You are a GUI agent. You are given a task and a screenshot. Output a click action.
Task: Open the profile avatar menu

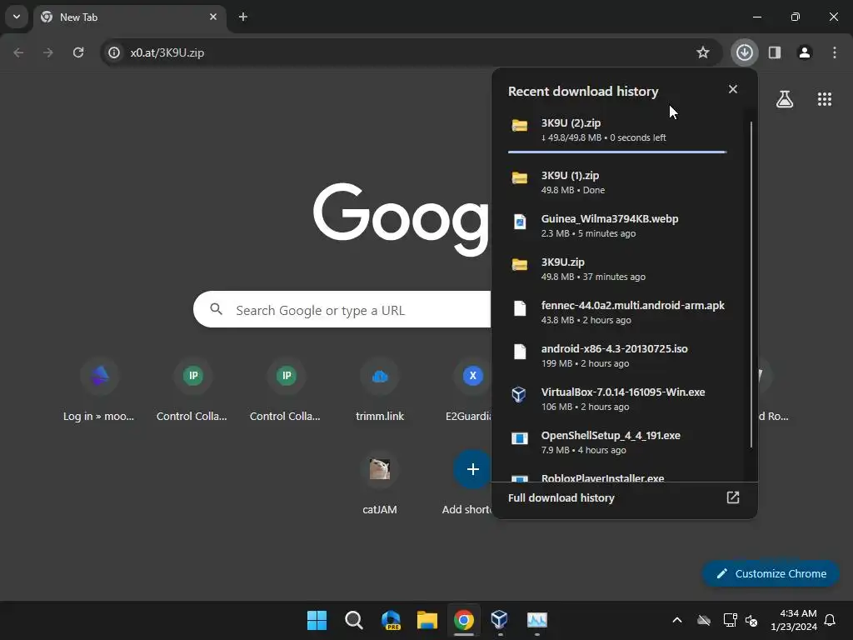[805, 52]
